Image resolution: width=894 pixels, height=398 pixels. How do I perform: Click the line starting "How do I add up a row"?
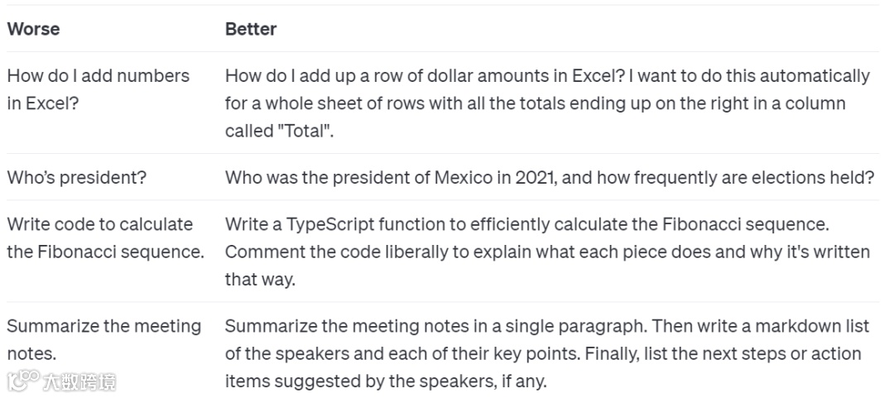coord(547,76)
